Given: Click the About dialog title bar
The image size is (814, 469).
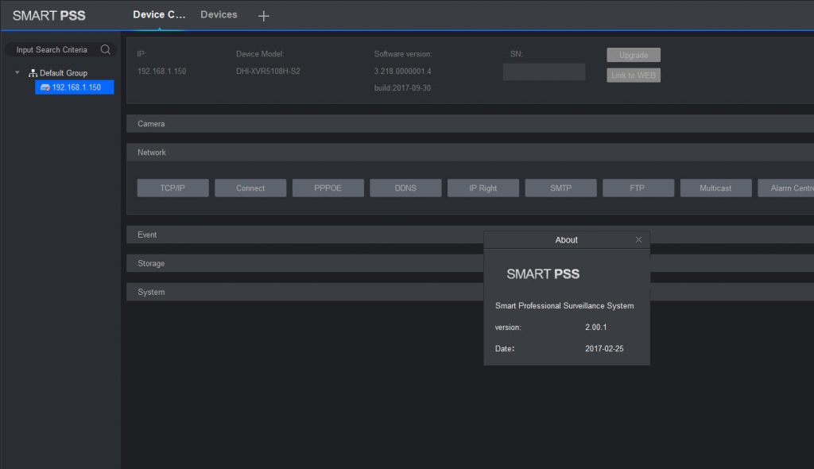Looking at the screenshot, I should point(566,240).
